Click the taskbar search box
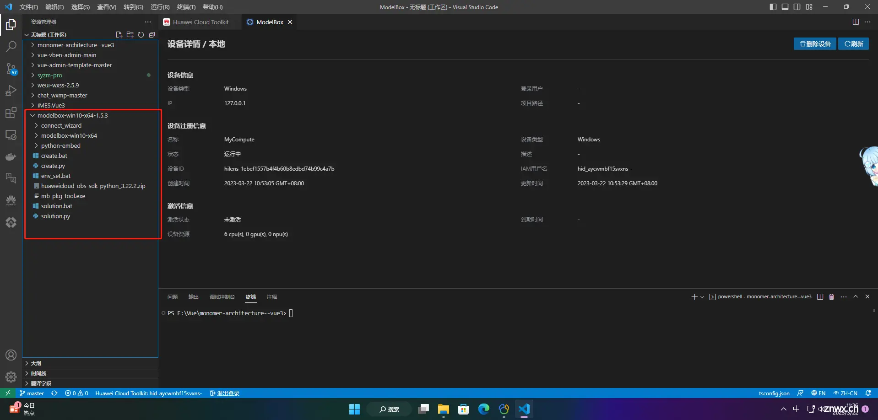 pyautogui.click(x=389, y=409)
